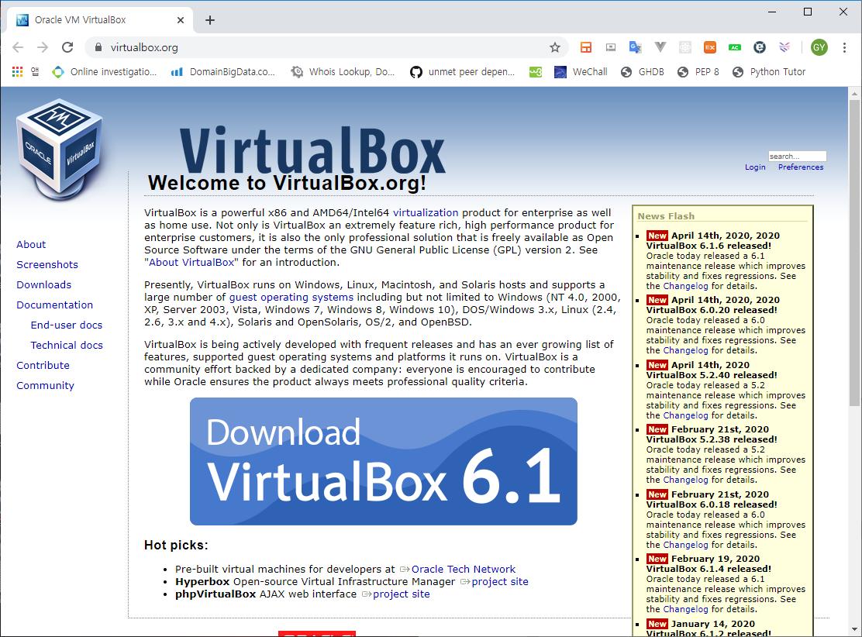
Task: Open the GHDB bookmark
Action: [x=642, y=72]
